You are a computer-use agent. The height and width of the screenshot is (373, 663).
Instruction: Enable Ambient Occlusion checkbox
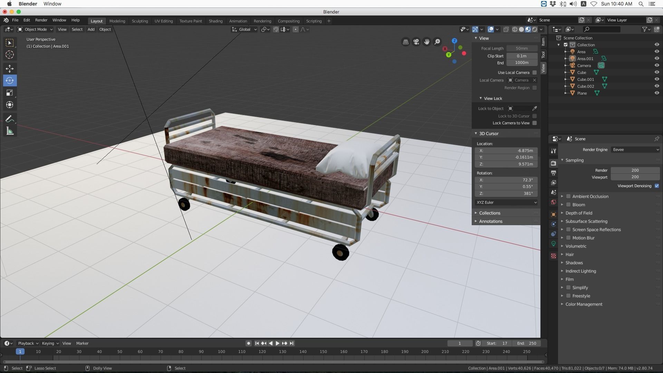(x=568, y=197)
